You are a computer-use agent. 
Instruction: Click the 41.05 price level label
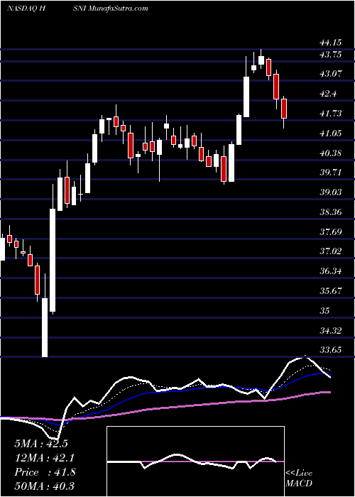pyautogui.click(x=330, y=133)
